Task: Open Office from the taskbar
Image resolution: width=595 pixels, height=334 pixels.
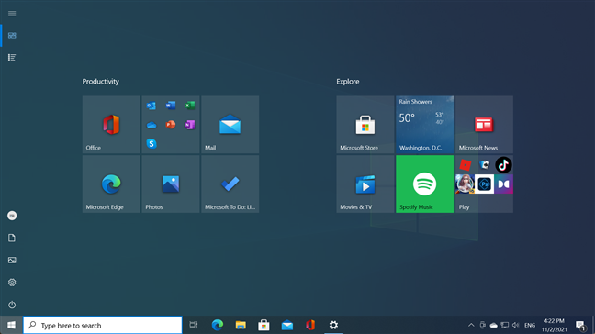Action: click(x=310, y=325)
